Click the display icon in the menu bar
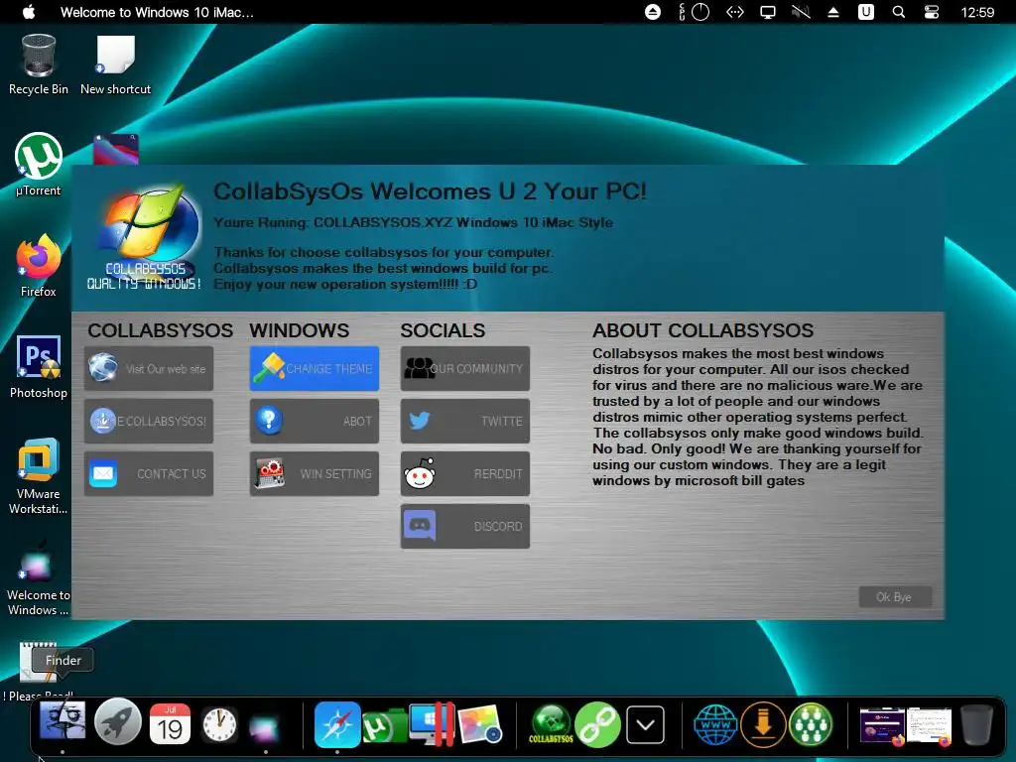1016x762 pixels. (768, 12)
